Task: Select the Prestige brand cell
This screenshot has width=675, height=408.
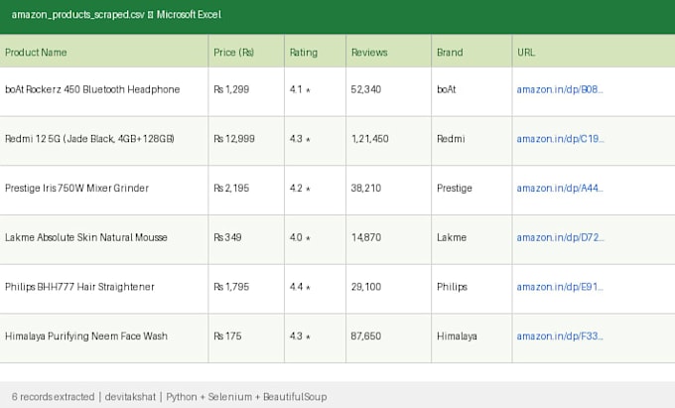Action: point(472,191)
